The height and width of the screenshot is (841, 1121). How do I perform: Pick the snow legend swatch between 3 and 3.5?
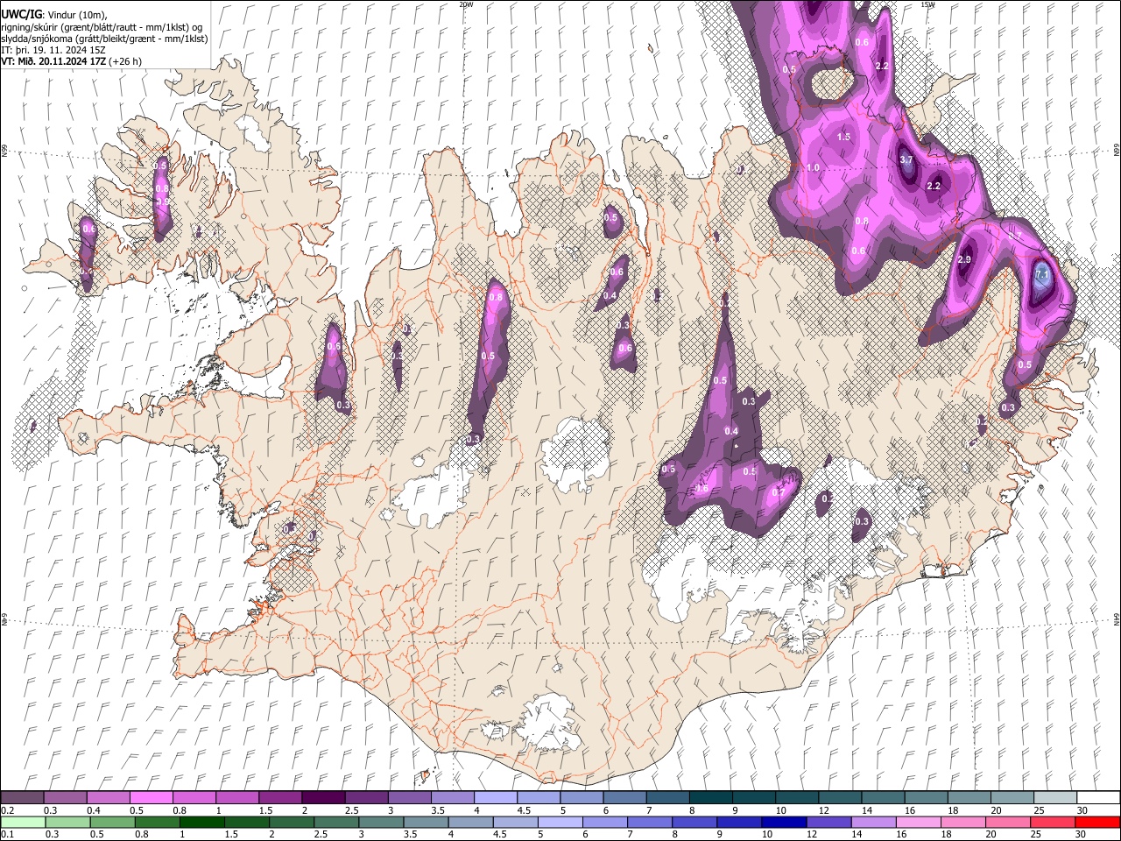point(409,797)
